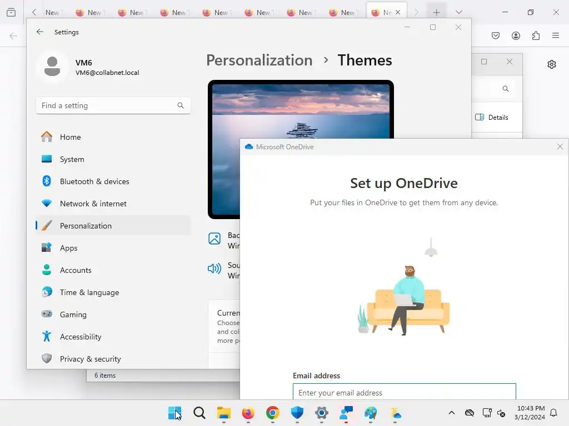
Task: Switch to Firefox from the taskbar
Action: click(x=248, y=413)
